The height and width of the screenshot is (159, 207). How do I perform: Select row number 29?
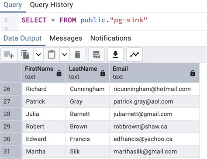(x=11, y=127)
